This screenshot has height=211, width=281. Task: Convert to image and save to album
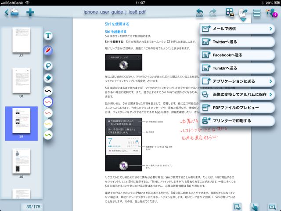pos(237,95)
